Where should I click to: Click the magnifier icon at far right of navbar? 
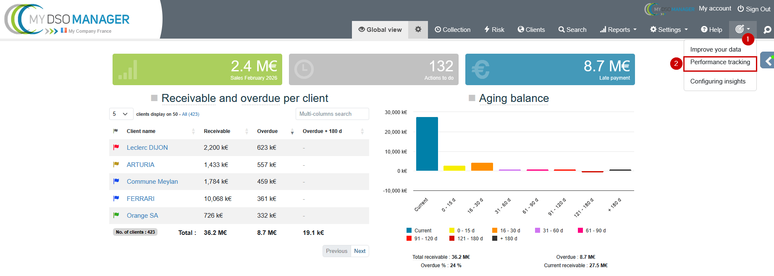[767, 30]
